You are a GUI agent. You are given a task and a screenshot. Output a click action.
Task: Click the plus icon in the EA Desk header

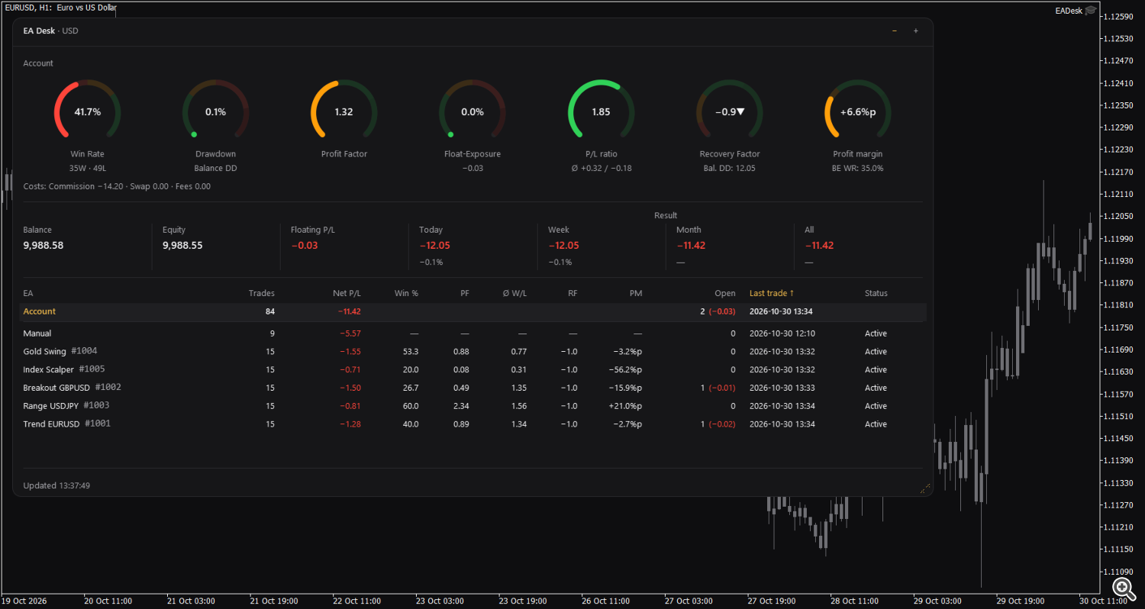[x=916, y=31]
